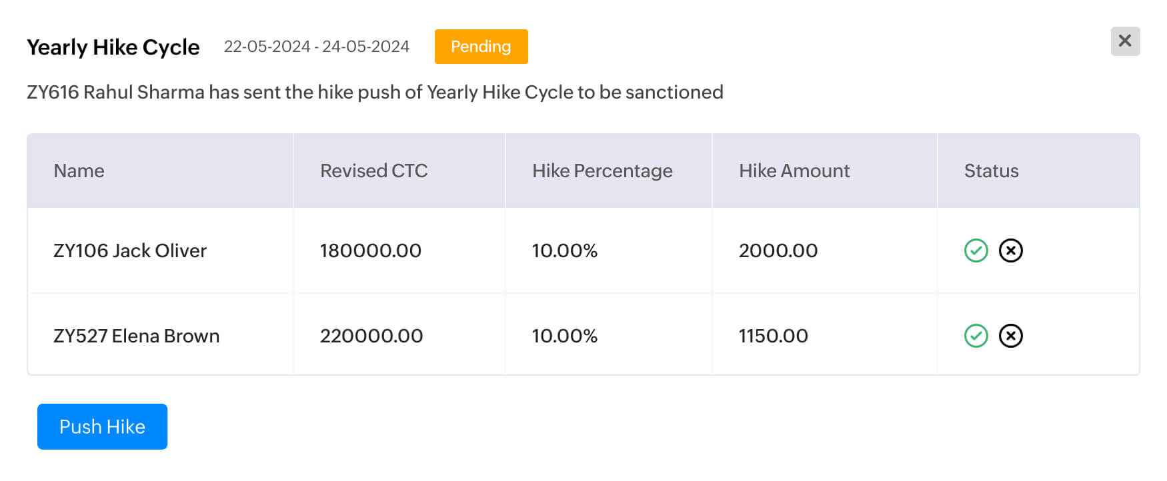The height and width of the screenshot is (481, 1167).
Task: Select the ZY527 Elena Brown name cell
Action: [x=136, y=336]
